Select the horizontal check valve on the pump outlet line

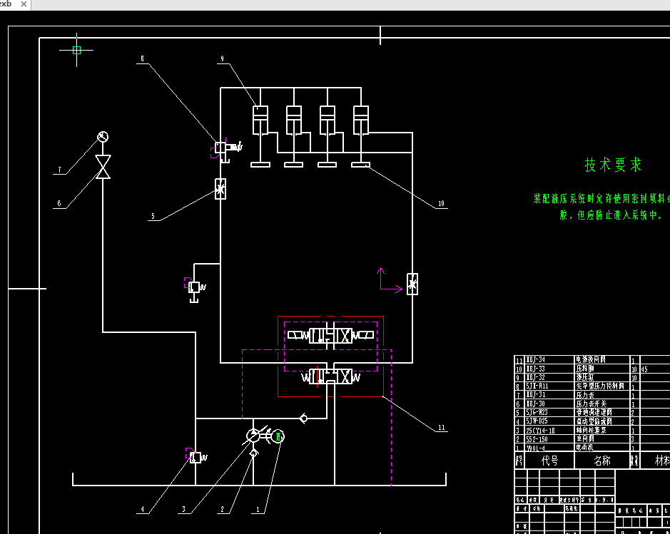[x=303, y=419]
